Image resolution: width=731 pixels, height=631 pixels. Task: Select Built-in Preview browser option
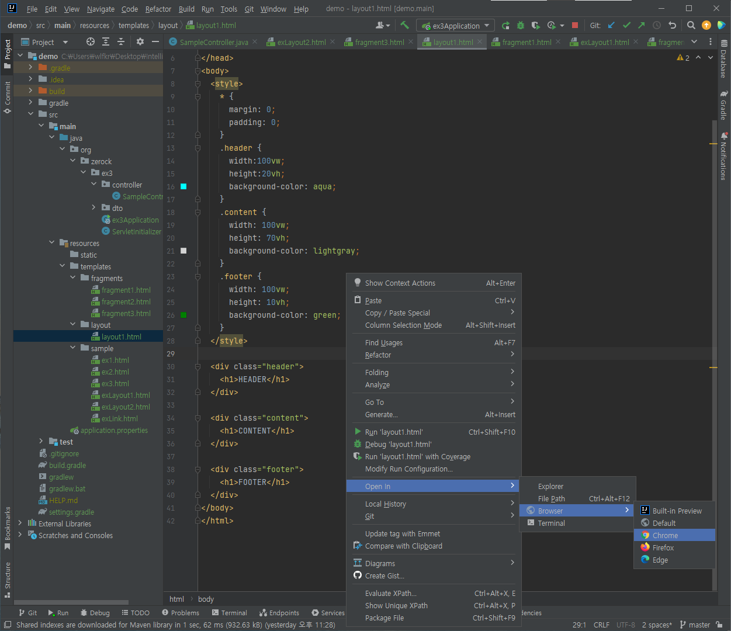pyautogui.click(x=674, y=511)
